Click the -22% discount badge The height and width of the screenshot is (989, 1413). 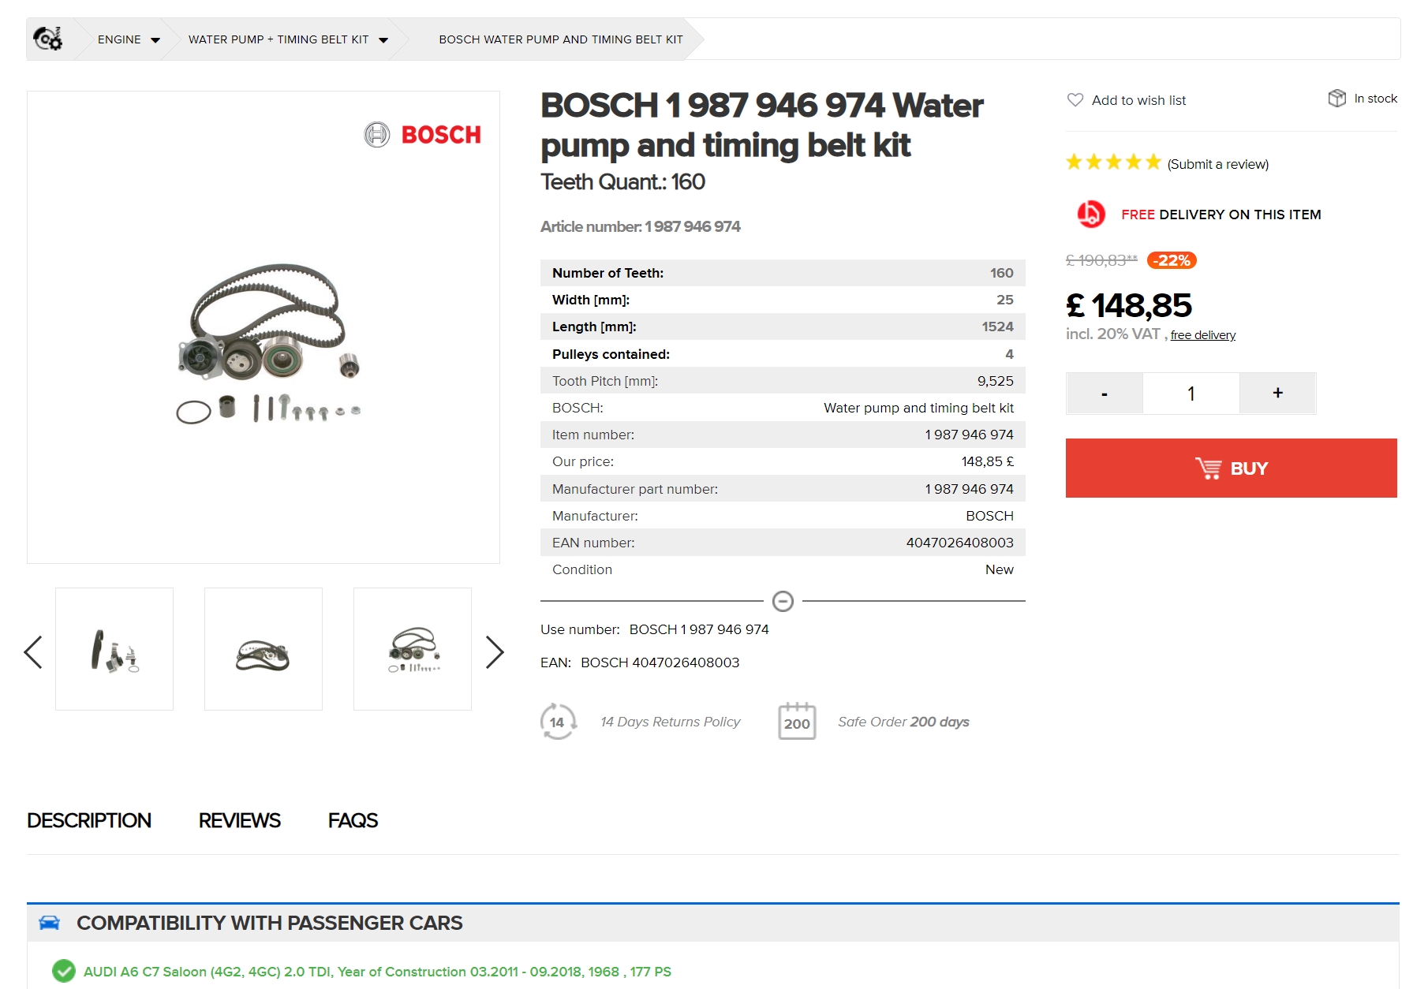(x=1172, y=260)
